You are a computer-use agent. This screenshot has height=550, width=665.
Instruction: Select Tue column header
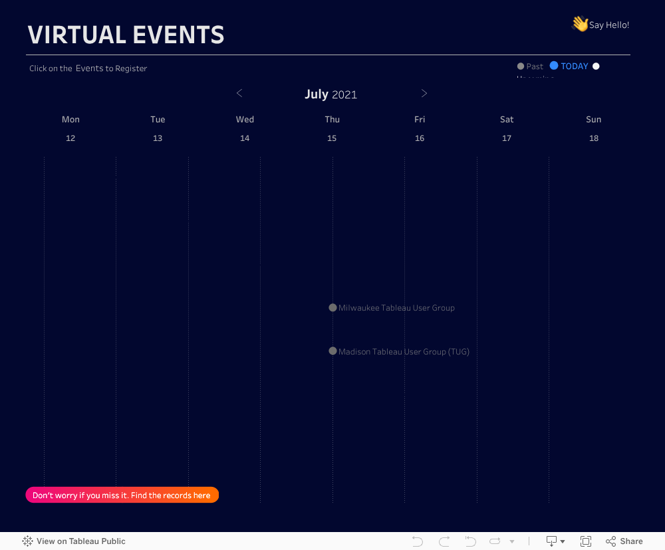point(158,119)
